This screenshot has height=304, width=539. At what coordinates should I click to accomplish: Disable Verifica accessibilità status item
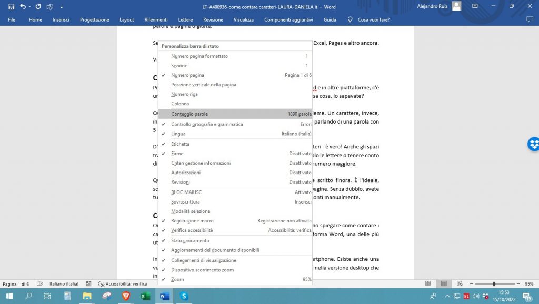pyautogui.click(x=192, y=230)
